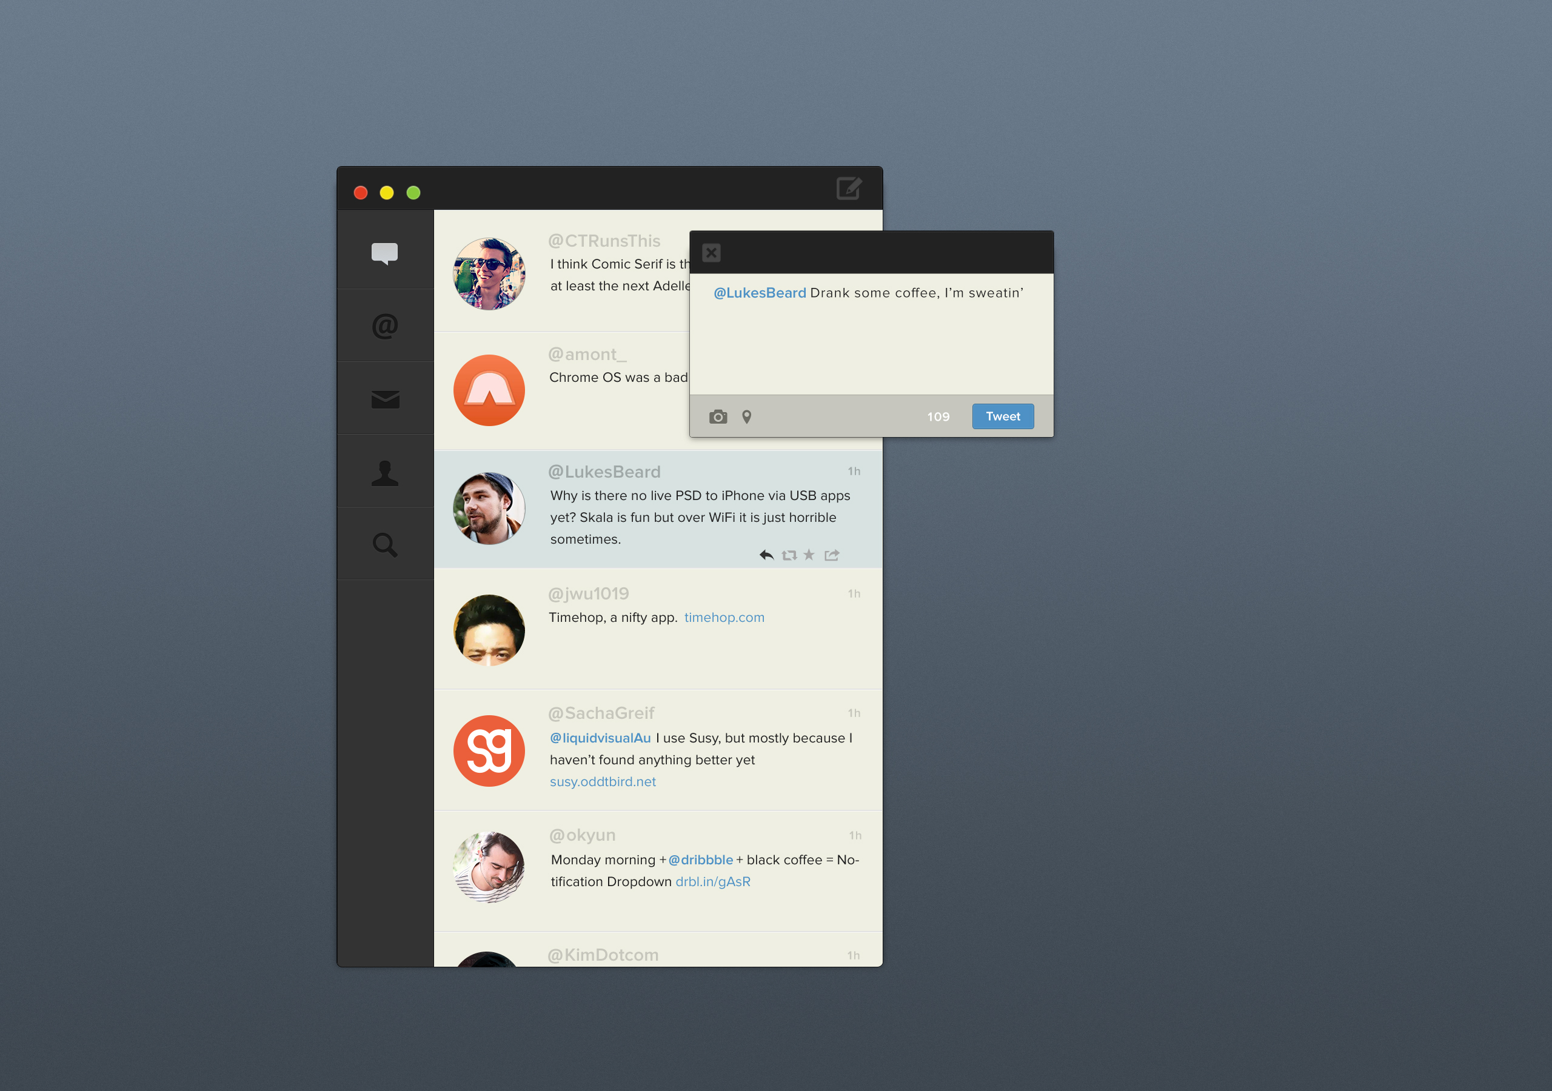The image size is (1552, 1091).
Task: Click @LukesBeard mention in compose box
Action: [x=760, y=293]
